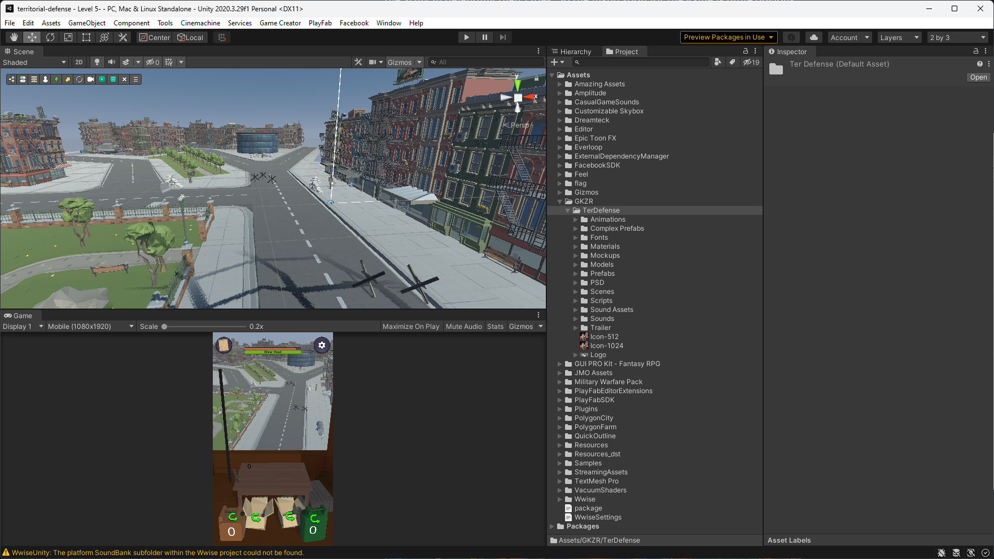
Task: Click the Game view Scale slider handle
Action: click(x=164, y=326)
